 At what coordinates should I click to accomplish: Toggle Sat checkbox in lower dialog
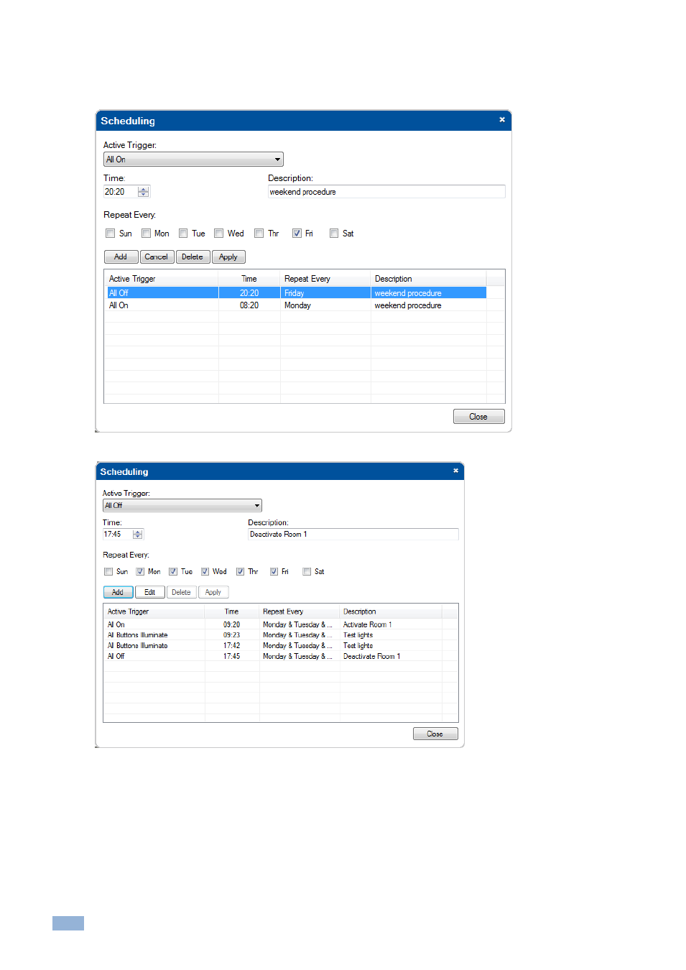pyautogui.click(x=307, y=572)
